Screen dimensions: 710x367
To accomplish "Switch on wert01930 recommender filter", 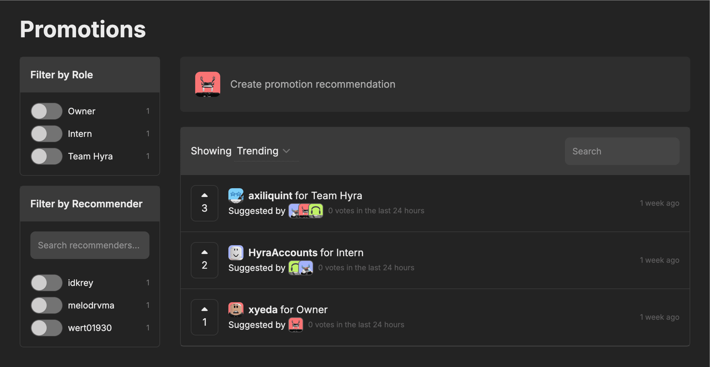I will pos(47,328).
